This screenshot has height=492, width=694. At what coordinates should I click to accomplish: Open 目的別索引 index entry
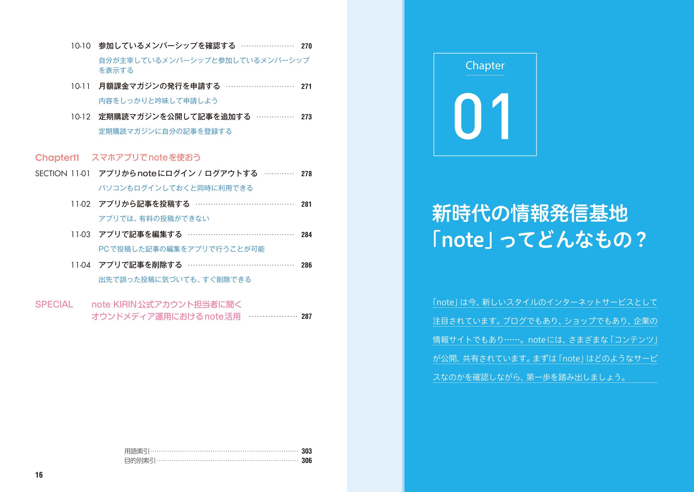coord(140,460)
